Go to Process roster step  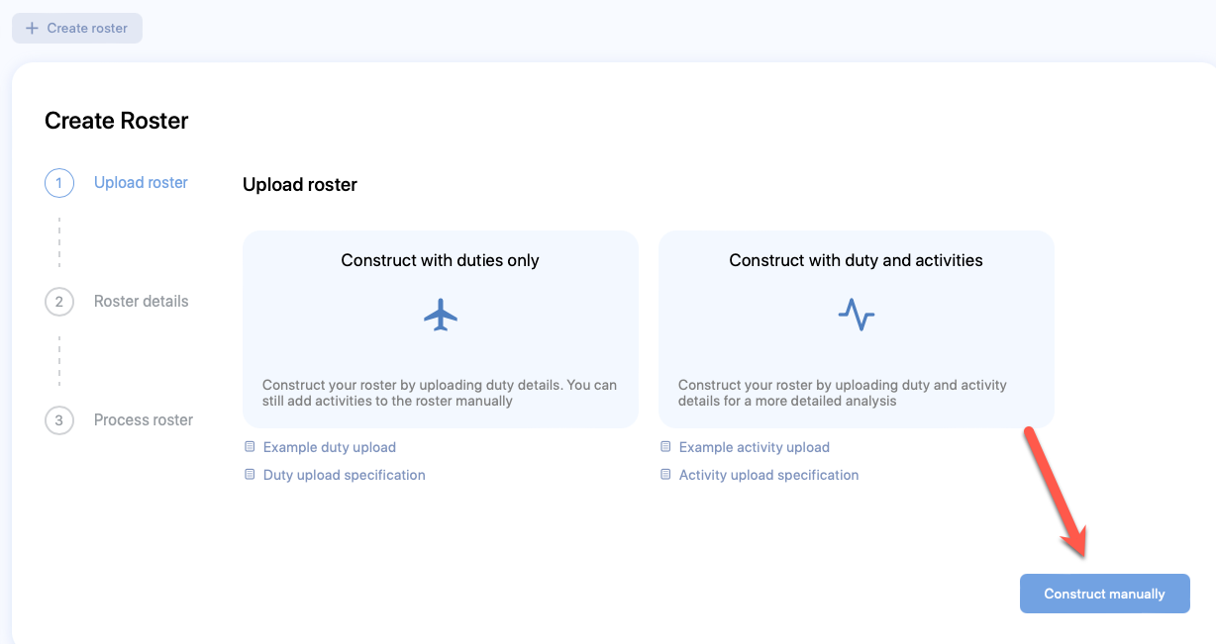click(x=144, y=419)
